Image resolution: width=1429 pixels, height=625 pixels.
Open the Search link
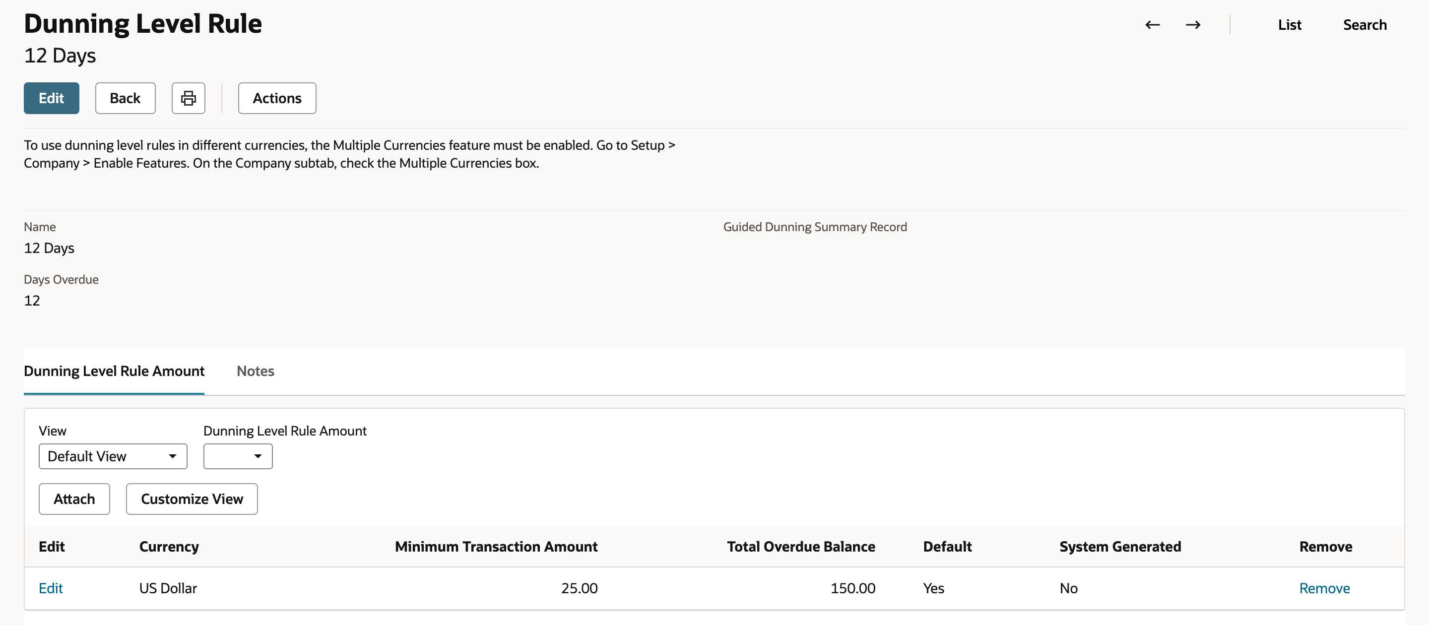click(1364, 25)
